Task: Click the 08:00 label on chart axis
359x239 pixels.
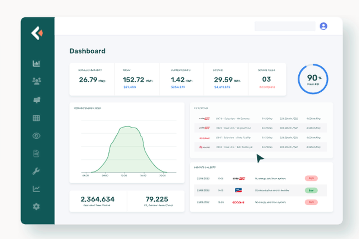Action: [105, 175]
